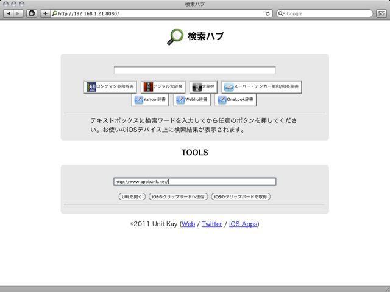390x292 pixels.
Task: Search with the デジタル大辞泉 button
Action: pyautogui.click(x=163, y=87)
